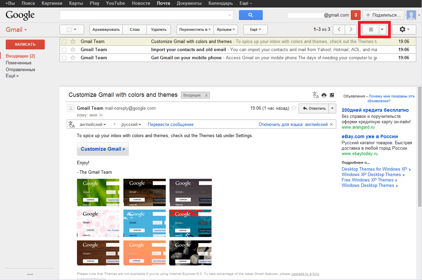Star the Customize Gmail message row
Viewport: 422px width, 280px height.
(73, 41)
